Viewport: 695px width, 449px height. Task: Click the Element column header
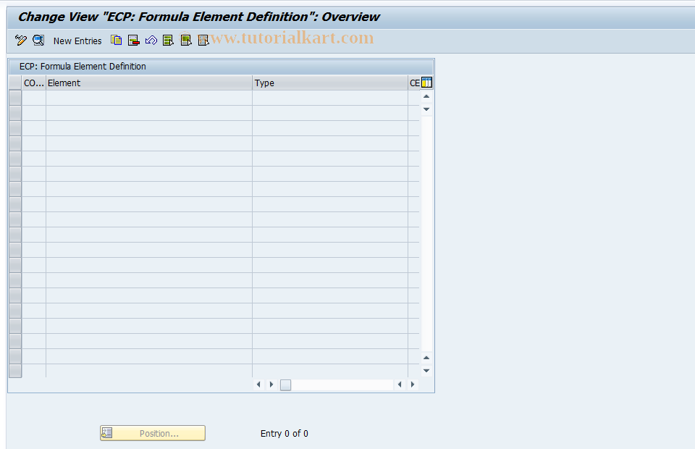tap(145, 83)
